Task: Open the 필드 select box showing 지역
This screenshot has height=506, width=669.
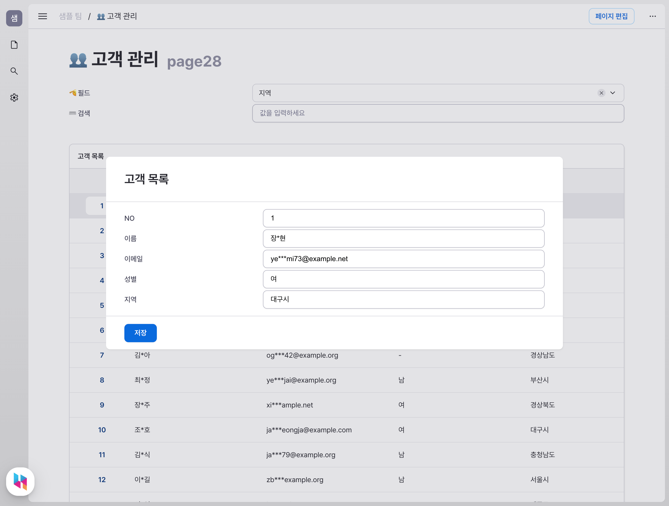Action: 438,93
